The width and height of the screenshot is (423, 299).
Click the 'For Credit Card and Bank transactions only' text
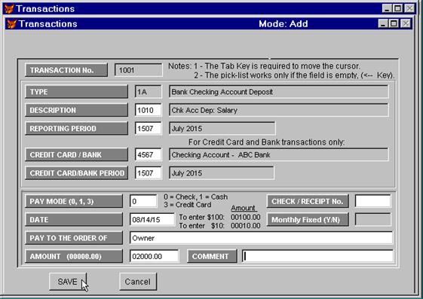pos(266,142)
